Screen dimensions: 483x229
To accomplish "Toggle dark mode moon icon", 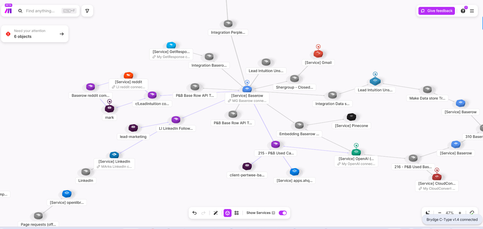I will (x=428, y=213).
